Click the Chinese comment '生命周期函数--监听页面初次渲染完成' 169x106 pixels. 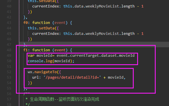pos(65,99)
